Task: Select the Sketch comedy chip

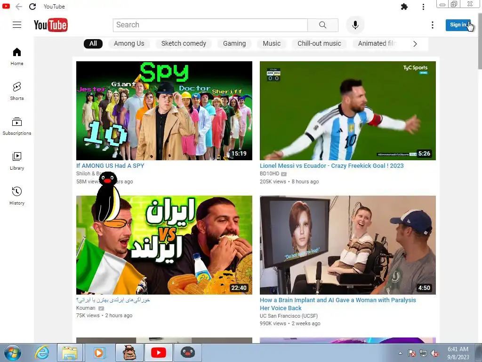Action: pos(184,43)
